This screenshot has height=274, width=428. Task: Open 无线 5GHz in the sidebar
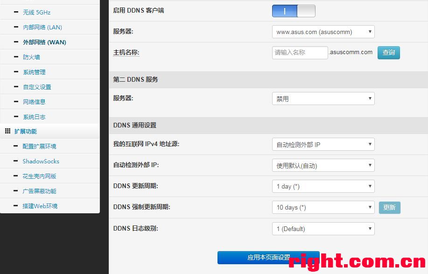[36, 12]
